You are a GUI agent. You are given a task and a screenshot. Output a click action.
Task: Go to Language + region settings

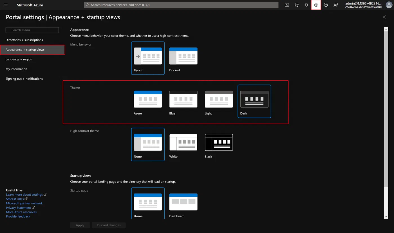pyautogui.click(x=19, y=59)
